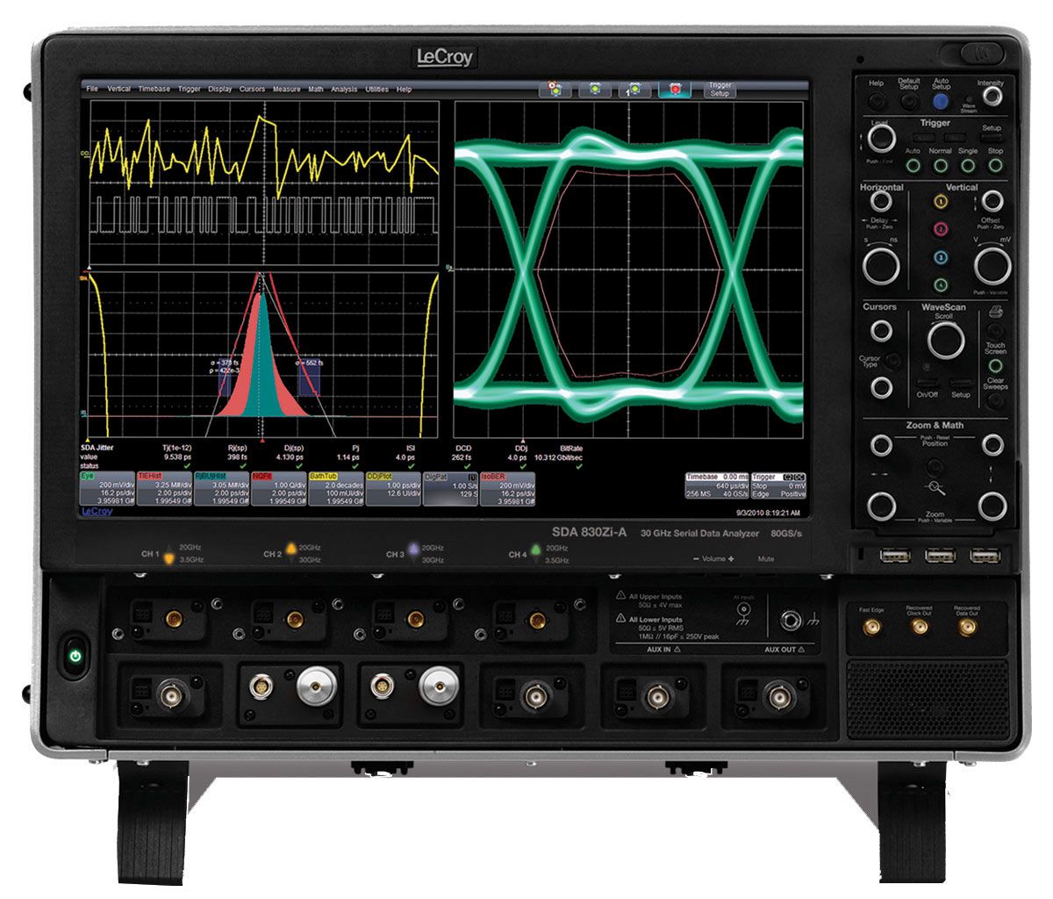Push the Trigger Level knob
1053x899 pixels.
tap(881, 139)
